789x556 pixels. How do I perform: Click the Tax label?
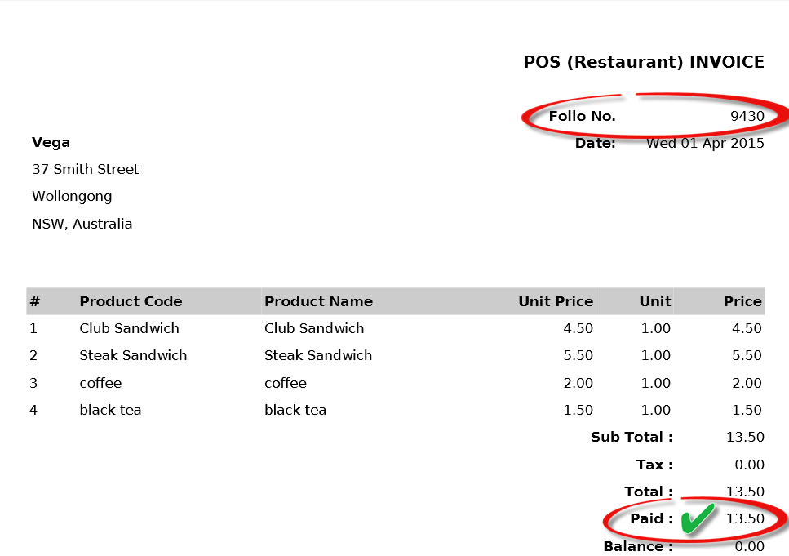tap(654, 465)
